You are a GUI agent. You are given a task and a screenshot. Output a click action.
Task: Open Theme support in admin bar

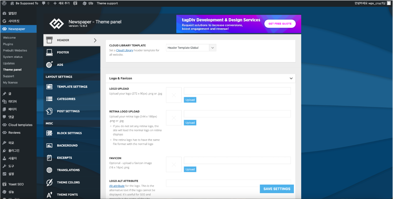107,3
